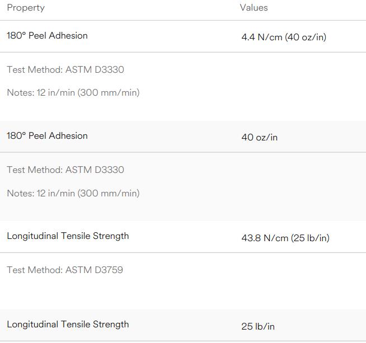Click the 4.4 N/cm (40 oz/in) value
The image size is (366, 343).
point(284,37)
